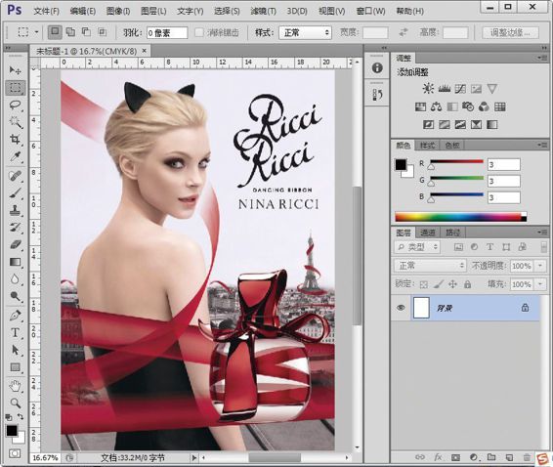Open the 文件(F) menu
Image resolution: width=553 pixels, height=467 pixels.
(x=46, y=11)
